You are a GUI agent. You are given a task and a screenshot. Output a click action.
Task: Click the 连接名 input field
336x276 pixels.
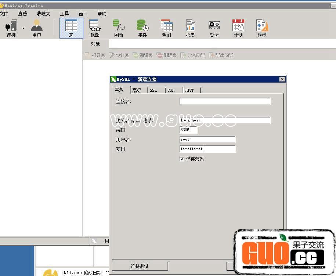coord(225,101)
